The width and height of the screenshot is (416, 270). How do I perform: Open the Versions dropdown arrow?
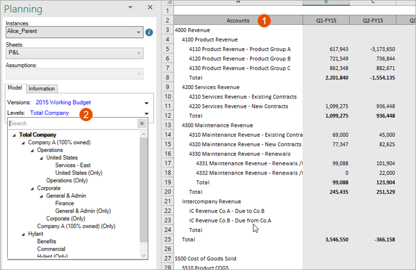pos(146,103)
